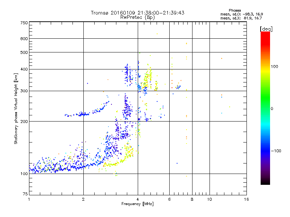Click the '10' x-axis tick label
The height and width of the screenshot is (217, 290).
pyautogui.click(x=210, y=199)
